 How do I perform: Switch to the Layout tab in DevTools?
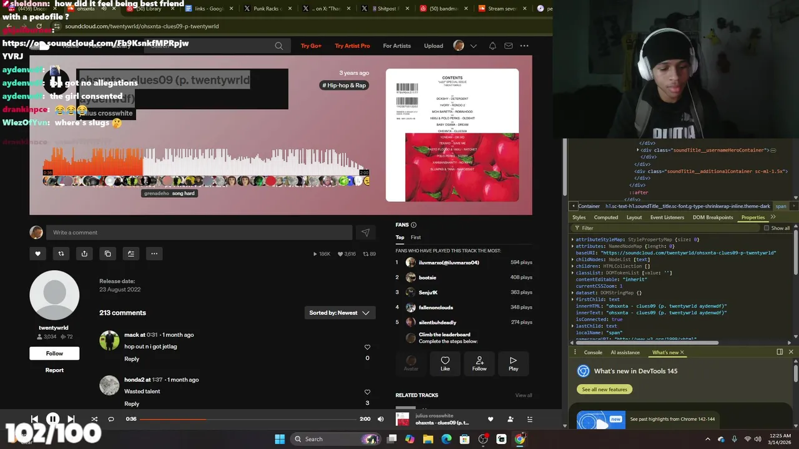coord(634,218)
